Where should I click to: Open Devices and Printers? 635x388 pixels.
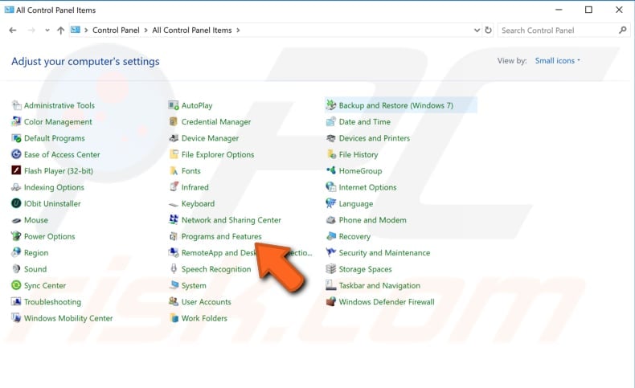(375, 138)
